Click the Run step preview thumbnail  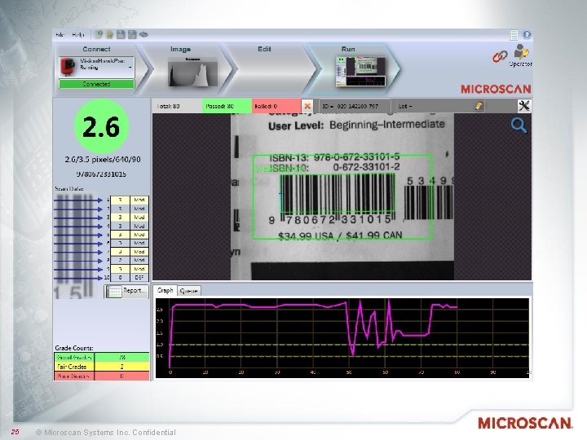[361, 71]
